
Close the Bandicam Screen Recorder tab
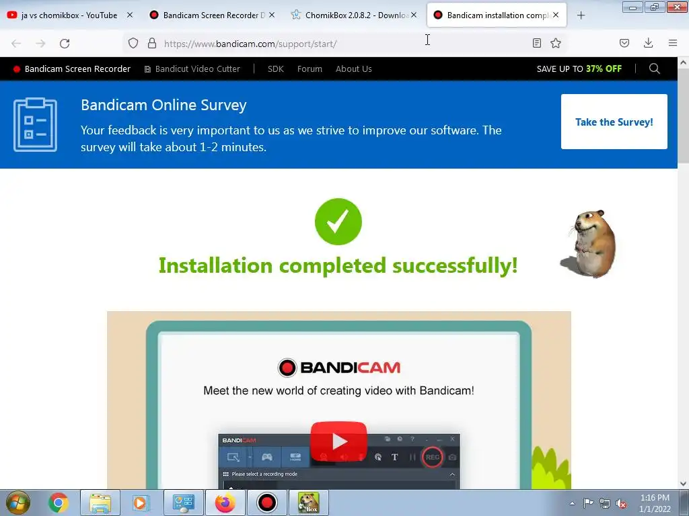[272, 15]
